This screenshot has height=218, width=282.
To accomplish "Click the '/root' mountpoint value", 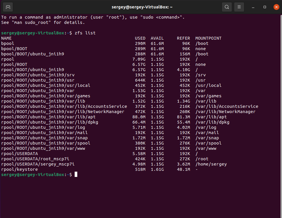I will (202, 159).
